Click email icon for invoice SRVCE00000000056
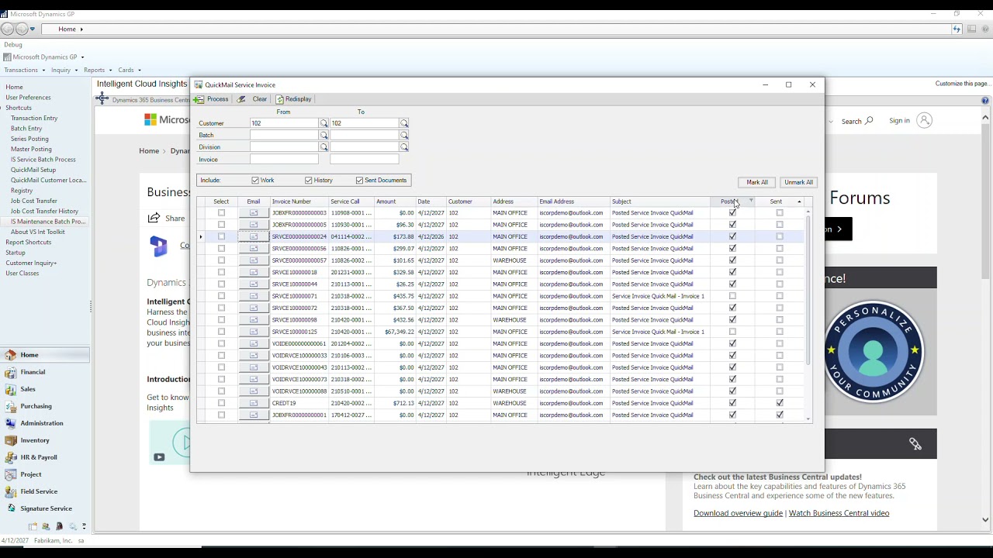Viewport: 993px width, 558px height. pyautogui.click(x=254, y=249)
